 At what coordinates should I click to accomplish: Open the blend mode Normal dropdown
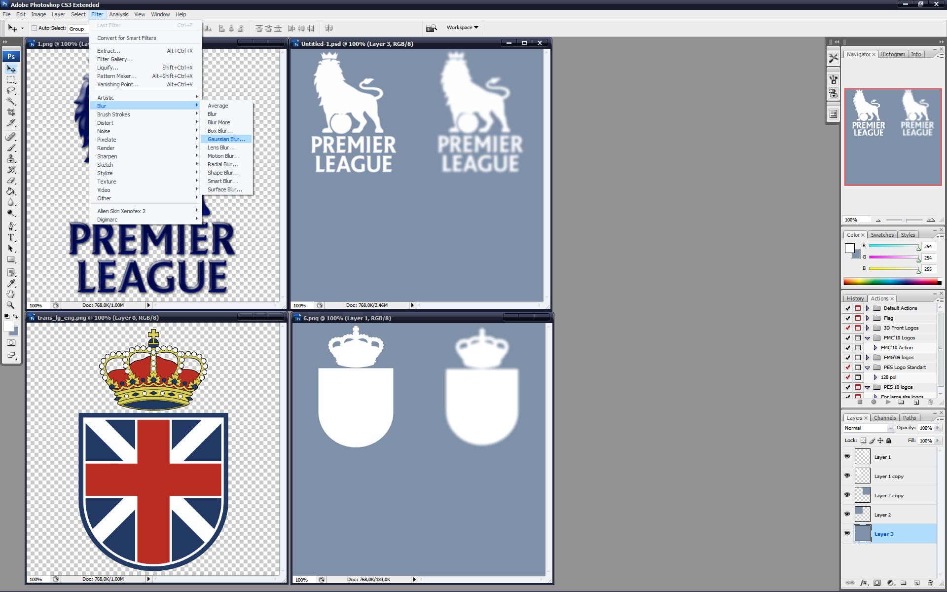(x=868, y=428)
